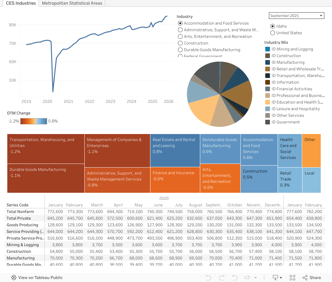Screen dimensions: 332x282
Task: Click the Refresh data icon
Action: (x=247, y=278)
